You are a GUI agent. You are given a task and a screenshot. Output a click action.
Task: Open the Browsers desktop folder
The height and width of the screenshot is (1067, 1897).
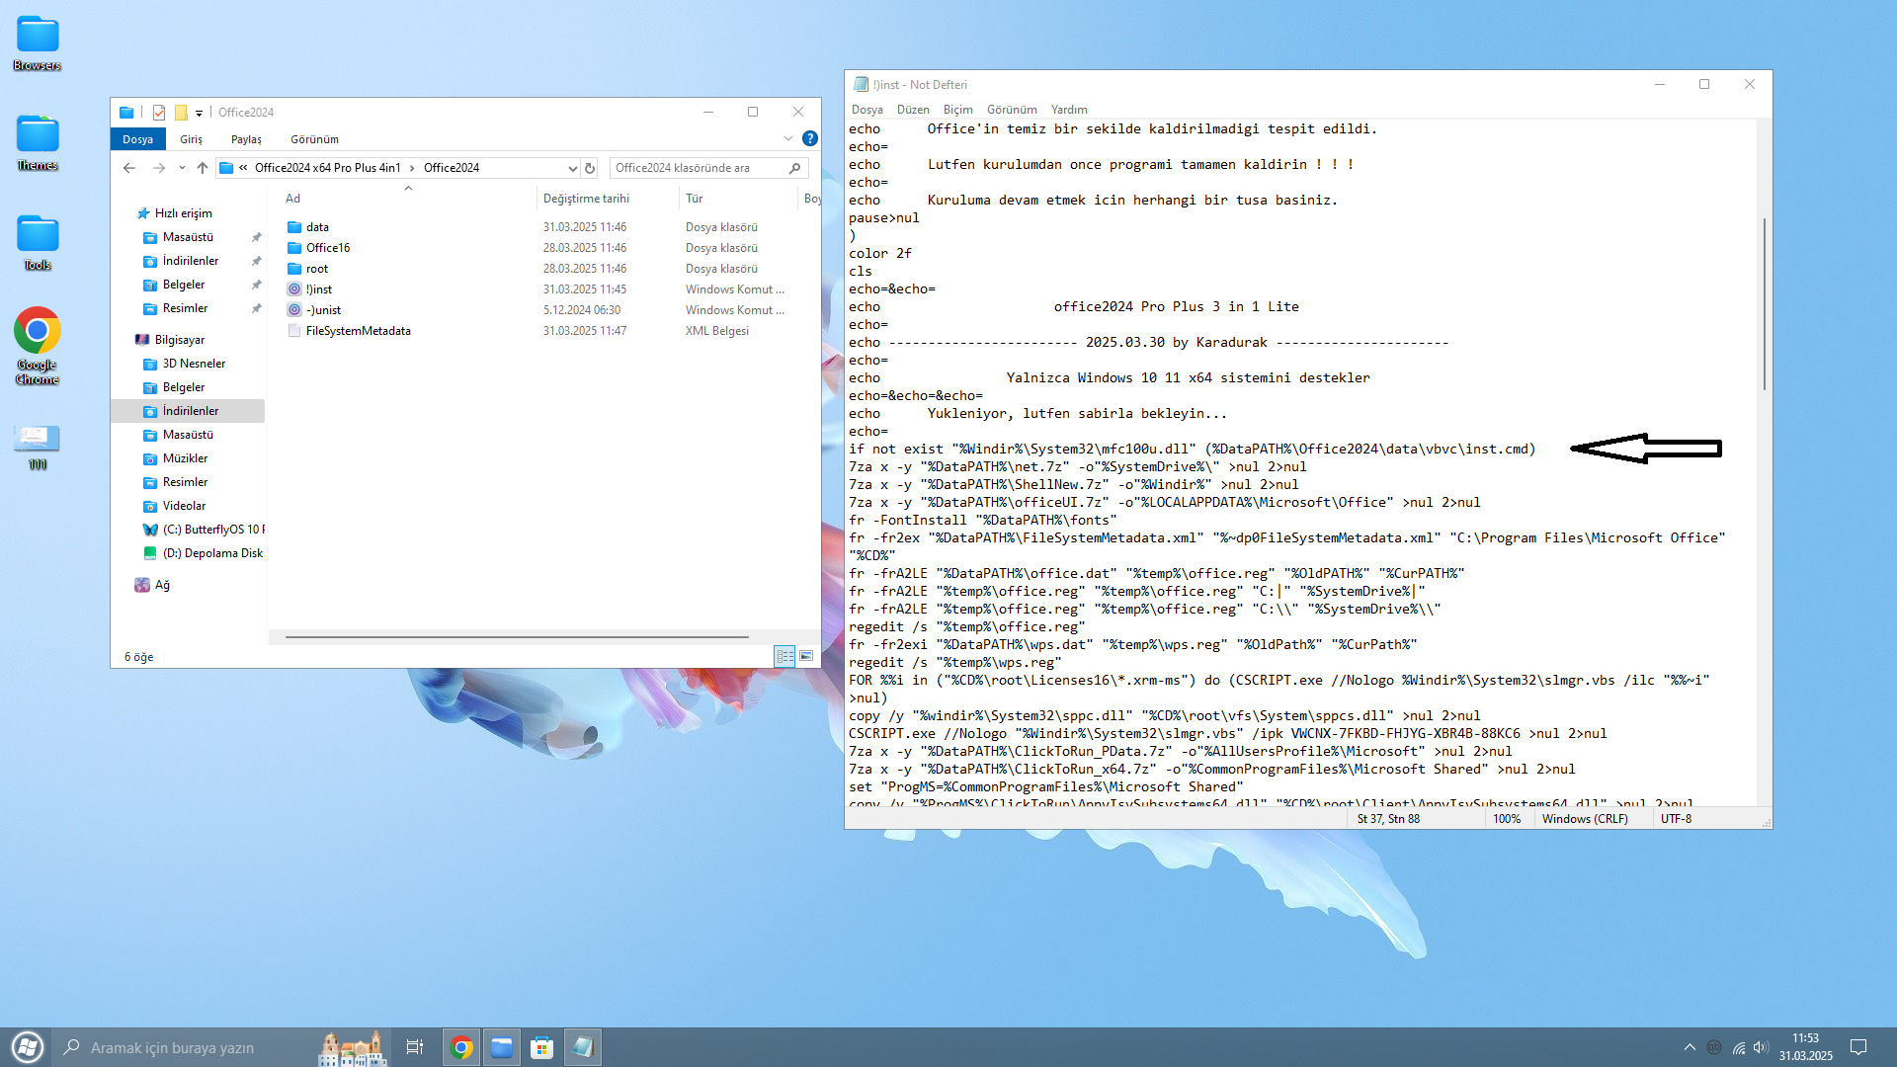click(38, 43)
